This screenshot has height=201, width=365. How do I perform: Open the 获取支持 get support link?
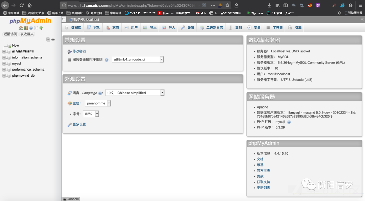click(264, 182)
